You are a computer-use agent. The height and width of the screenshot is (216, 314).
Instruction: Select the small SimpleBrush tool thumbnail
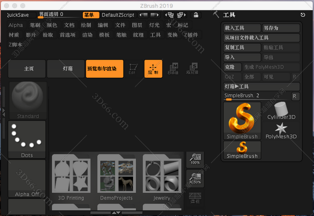pyautogui.click(x=242, y=150)
